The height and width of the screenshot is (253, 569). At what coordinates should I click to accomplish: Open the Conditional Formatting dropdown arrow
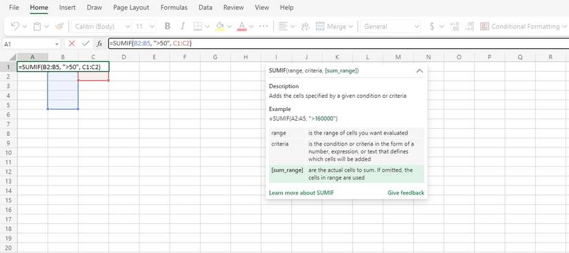click(564, 26)
